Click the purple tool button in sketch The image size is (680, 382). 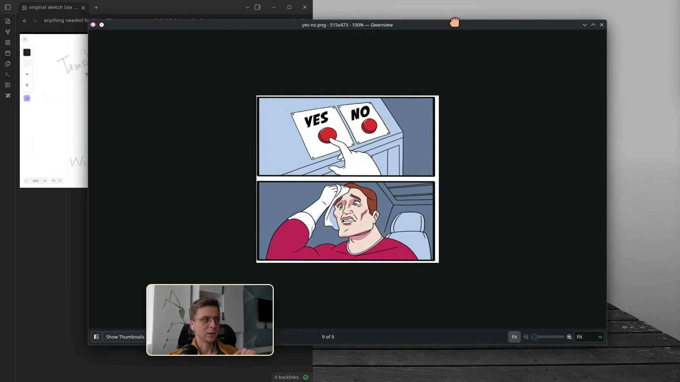[x=27, y=98]
